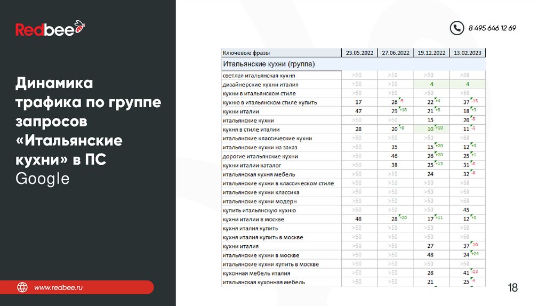Click green cell 4 under 13.02.2023
The width and height of the screenshot is (546, 306).
click(467, 84)
